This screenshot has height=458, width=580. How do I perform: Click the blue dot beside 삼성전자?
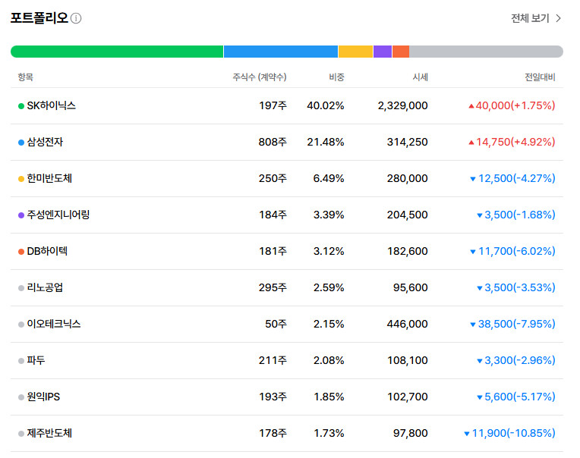[21, 143]
